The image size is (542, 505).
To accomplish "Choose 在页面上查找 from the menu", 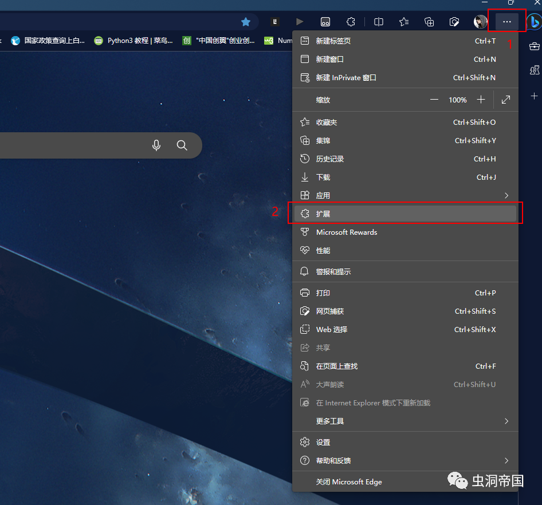I will tap(405, 366).
